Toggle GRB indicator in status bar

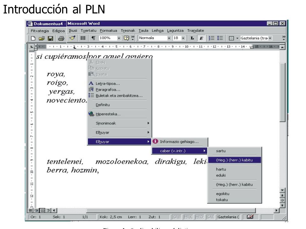[x=177, y=217]
